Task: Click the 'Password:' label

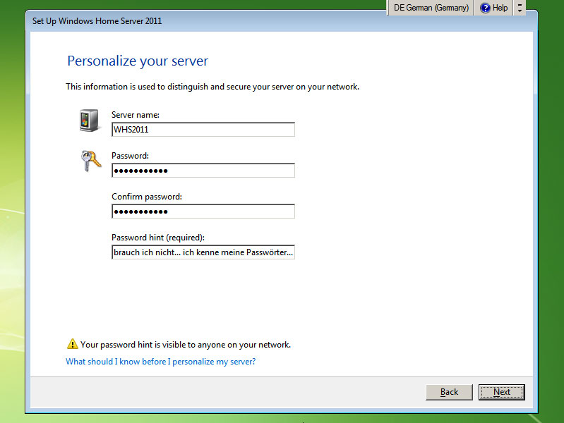Action: (x=130, y=156)
